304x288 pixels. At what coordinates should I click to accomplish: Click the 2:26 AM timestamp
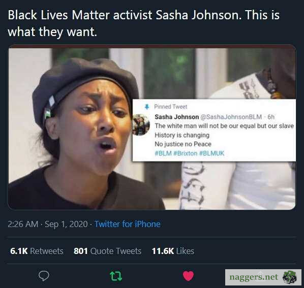(x=23, y=224)
